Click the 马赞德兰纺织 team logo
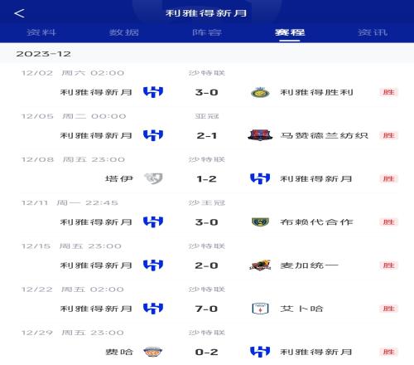This screenshot has width=414, height=365. coord(260,135)
